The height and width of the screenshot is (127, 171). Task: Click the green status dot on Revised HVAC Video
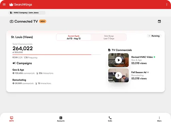pyautogui.click(x=154, y=57)
